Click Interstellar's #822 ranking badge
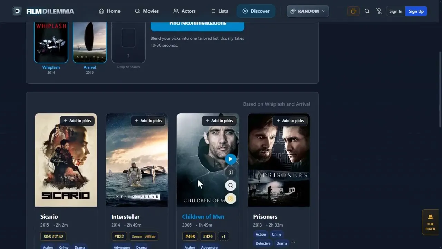The image size is (442, 249). pos(119,237)
